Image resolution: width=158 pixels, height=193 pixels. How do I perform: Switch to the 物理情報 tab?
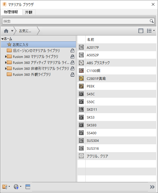click(11, 12)
